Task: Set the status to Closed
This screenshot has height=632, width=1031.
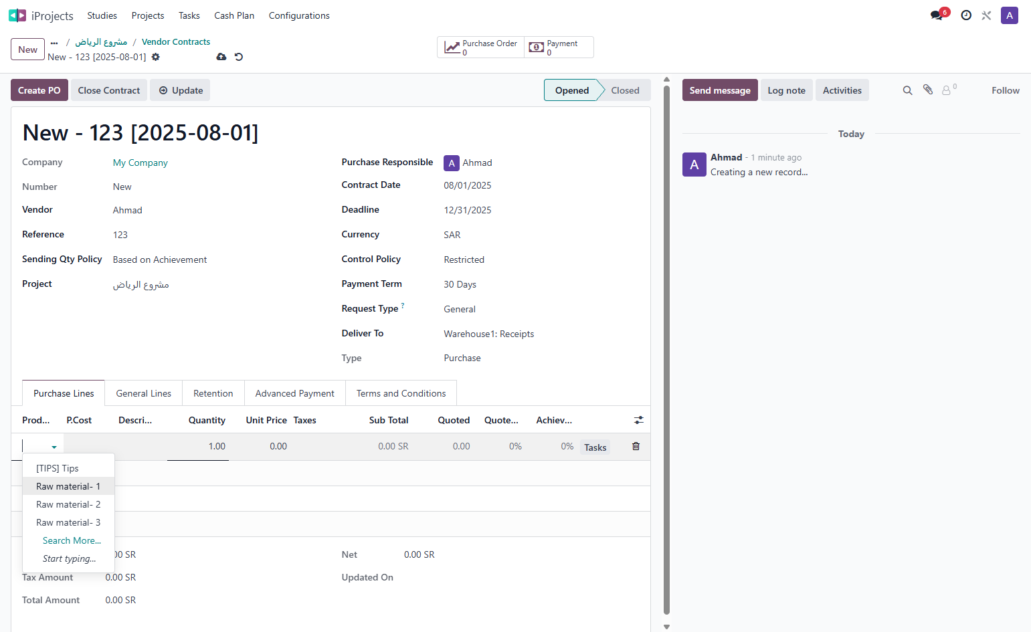Action: [625, 90]
